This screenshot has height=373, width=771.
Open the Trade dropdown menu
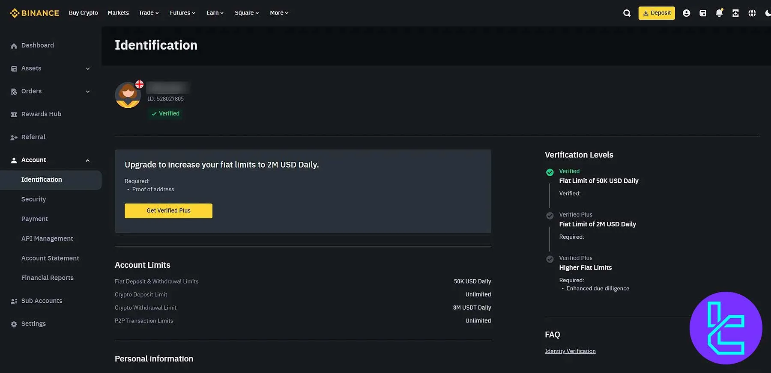click(x=148, y=13)
